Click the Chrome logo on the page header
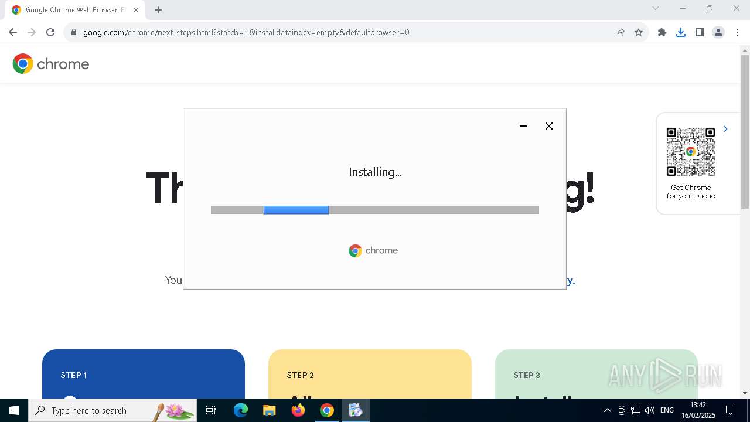 click(x=51, y=63)
